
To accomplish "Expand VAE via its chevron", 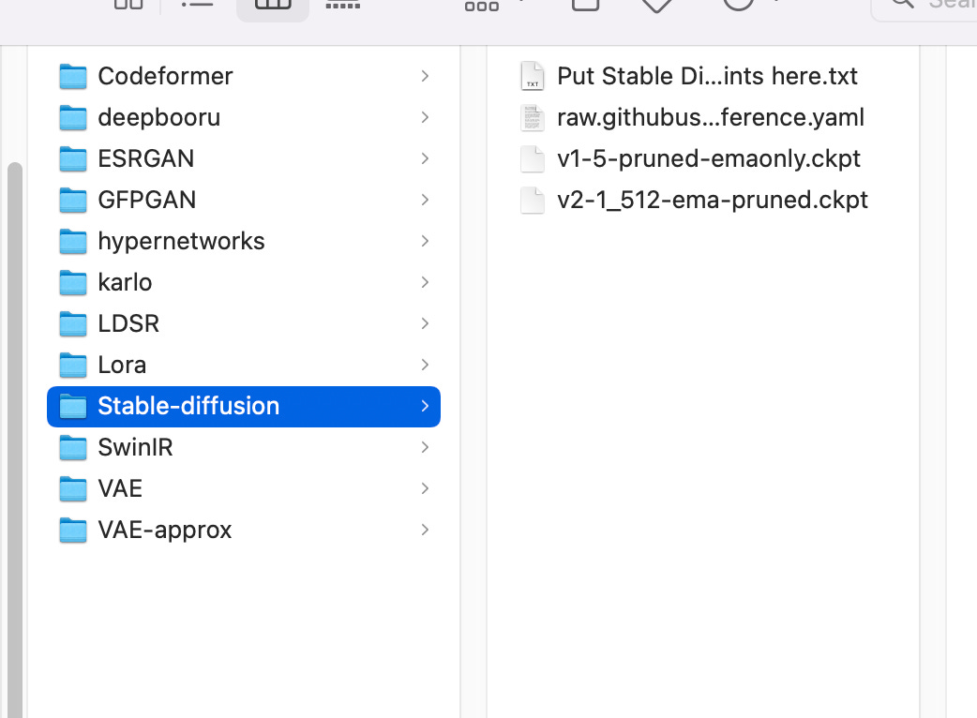I will [x=425, y=488].
